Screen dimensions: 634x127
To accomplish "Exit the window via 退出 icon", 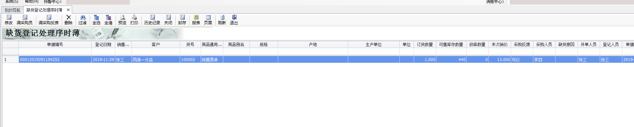I will tap(234, 20).
